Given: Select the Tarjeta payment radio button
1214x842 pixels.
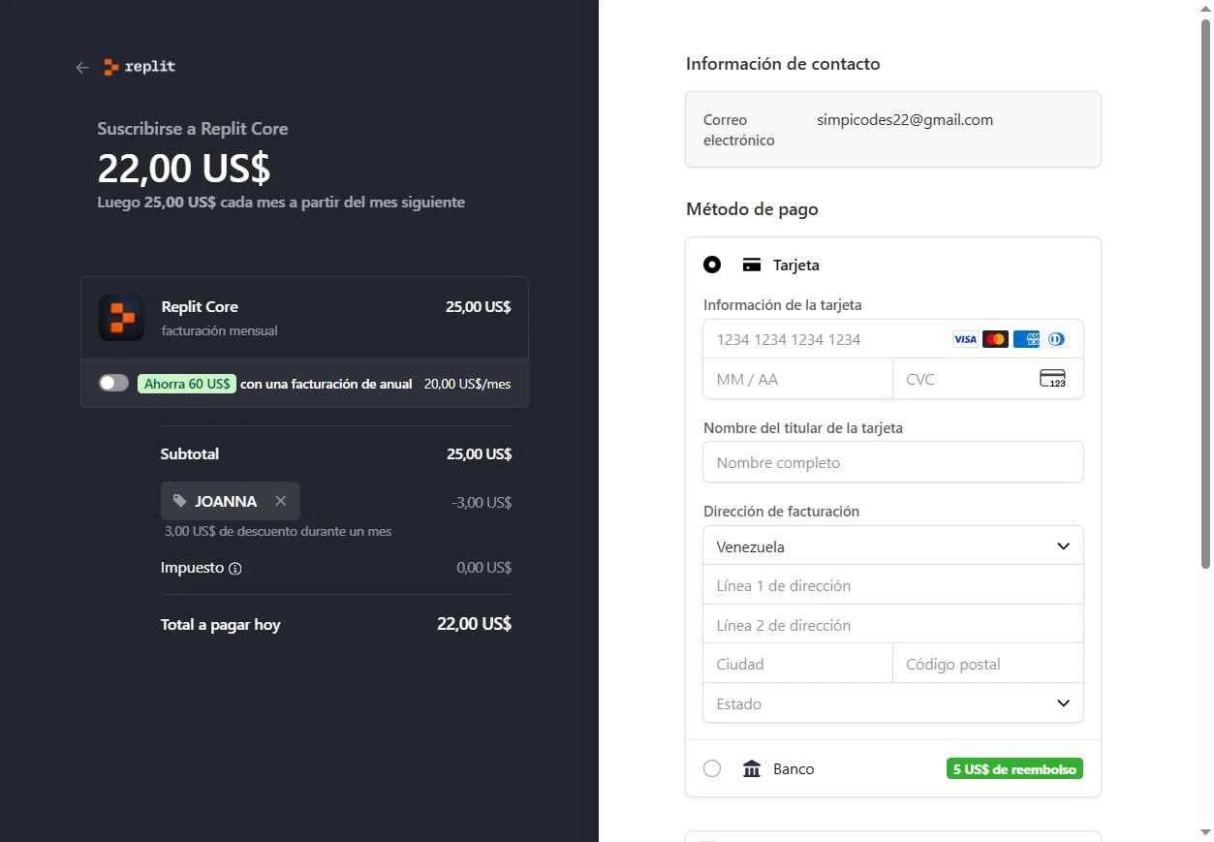Looking at the screenshot, I should point(712,265).
